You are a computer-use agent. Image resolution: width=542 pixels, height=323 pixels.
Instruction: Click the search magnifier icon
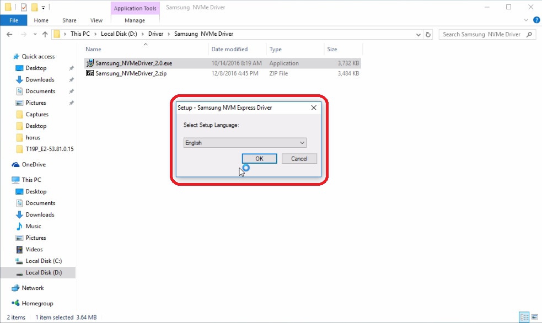(x=529, y=34)
